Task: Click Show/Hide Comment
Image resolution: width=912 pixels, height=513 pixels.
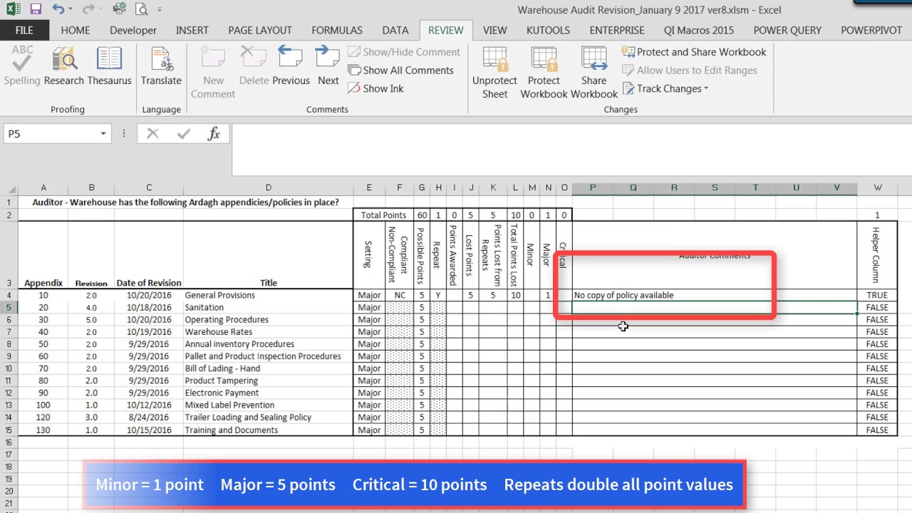Action: coord(404,52)
